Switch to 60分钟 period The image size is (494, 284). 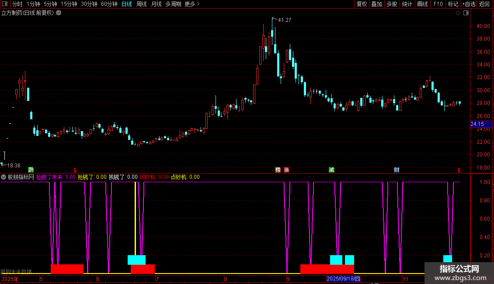[109, 4]
